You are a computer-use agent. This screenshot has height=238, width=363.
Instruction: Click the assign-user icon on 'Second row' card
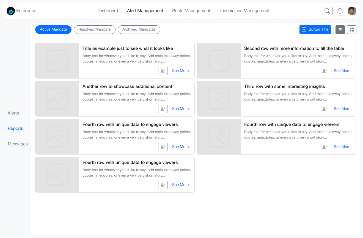[x=324, y=71]
